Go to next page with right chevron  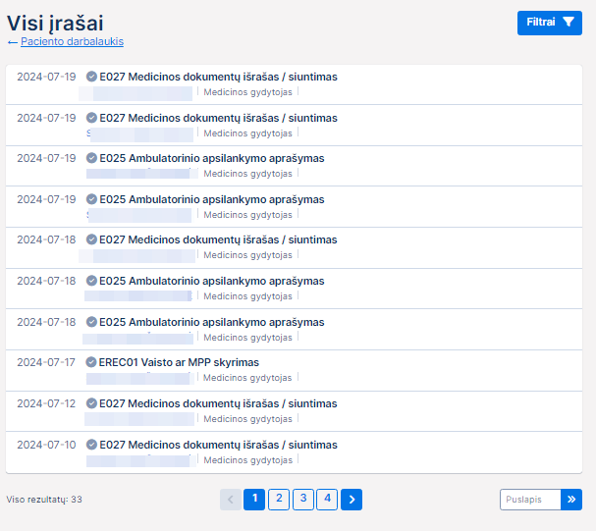tap(352, 500)
